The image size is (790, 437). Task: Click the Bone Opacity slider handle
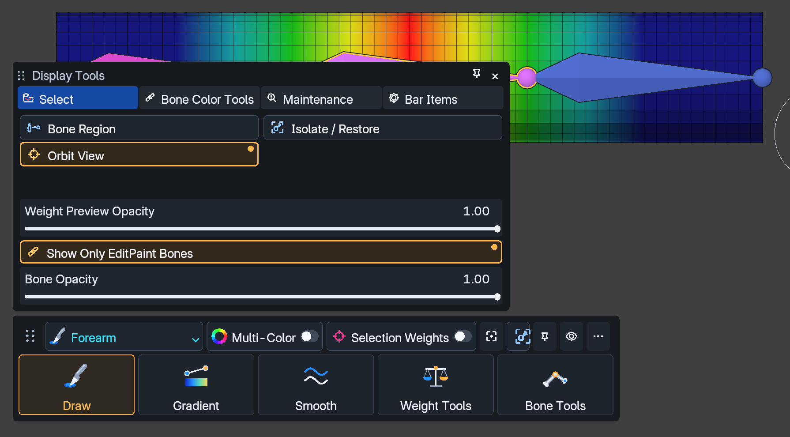point(497,297)
